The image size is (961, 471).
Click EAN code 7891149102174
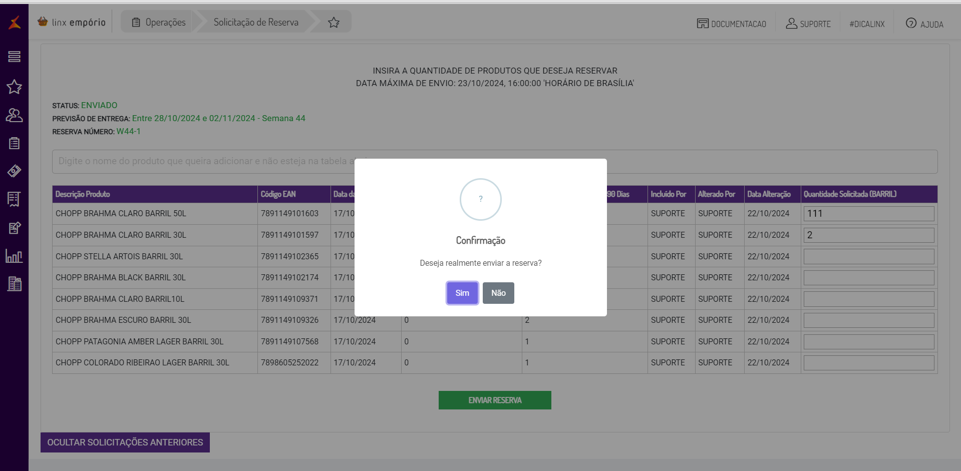click(x=289, y=277)
